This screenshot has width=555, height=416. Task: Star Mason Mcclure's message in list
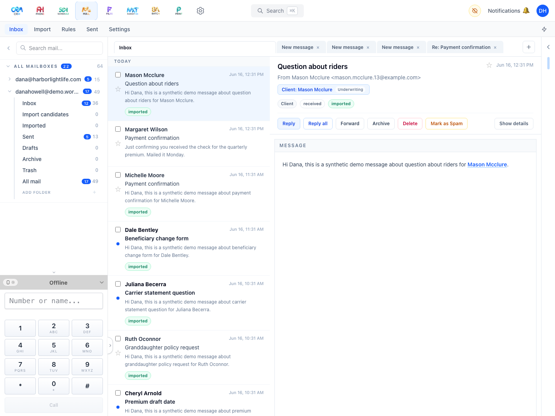click(118, 89)
